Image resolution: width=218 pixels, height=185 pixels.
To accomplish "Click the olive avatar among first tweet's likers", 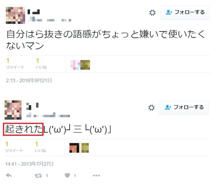I will pos(85,65).
